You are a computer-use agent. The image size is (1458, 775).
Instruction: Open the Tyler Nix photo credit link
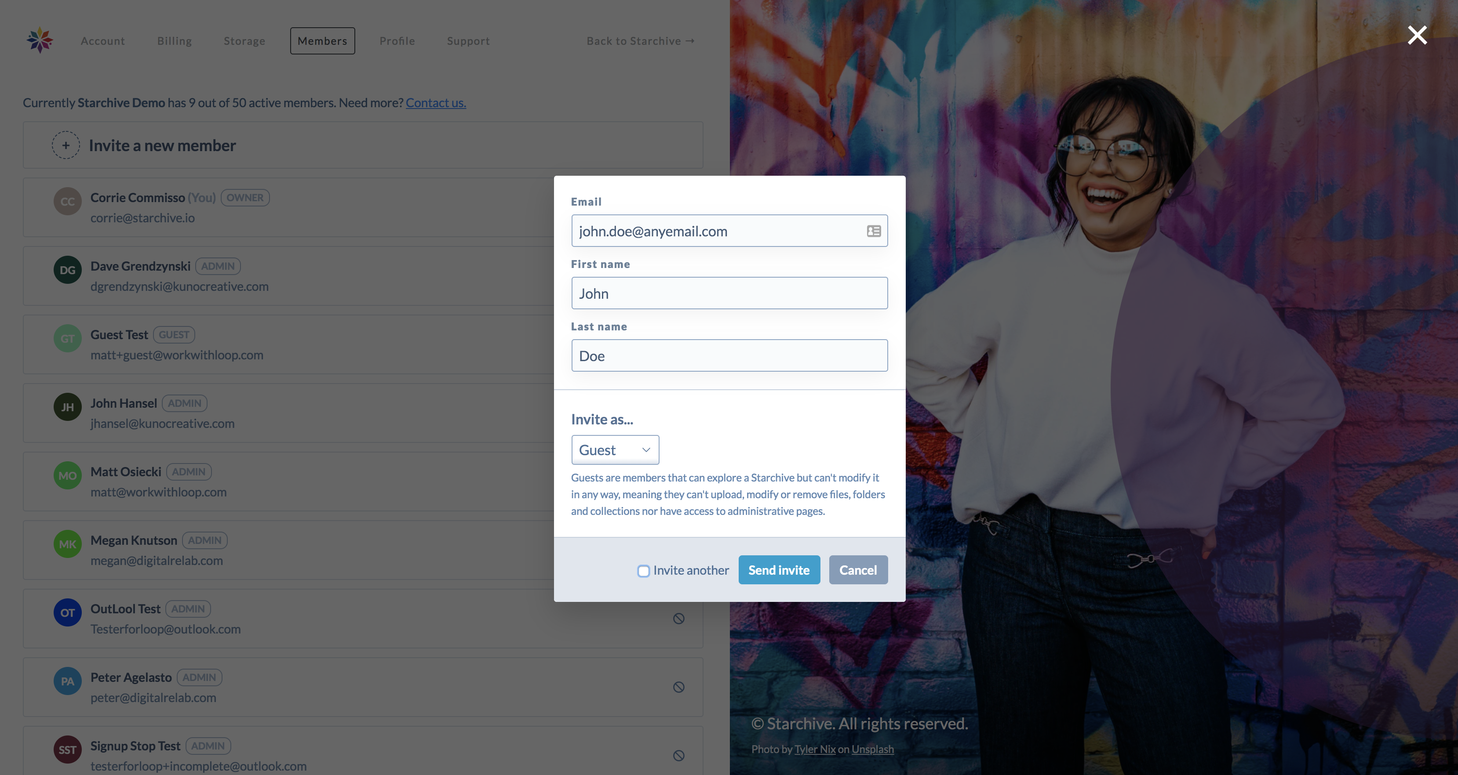click(814, 749)
